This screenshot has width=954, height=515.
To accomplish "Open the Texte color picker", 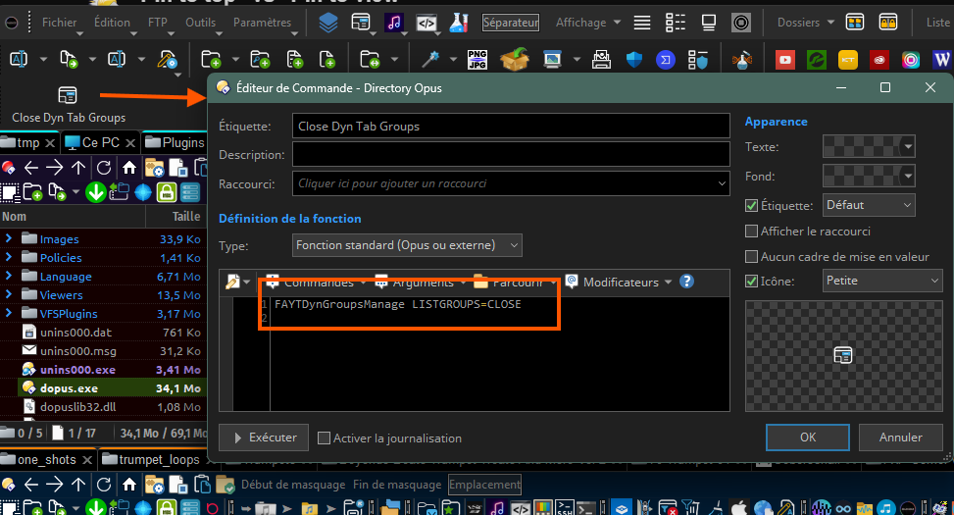I will point(869,147).
